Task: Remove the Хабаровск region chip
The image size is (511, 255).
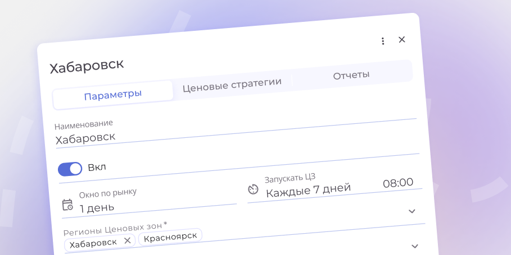Action: tap(127, 240)
